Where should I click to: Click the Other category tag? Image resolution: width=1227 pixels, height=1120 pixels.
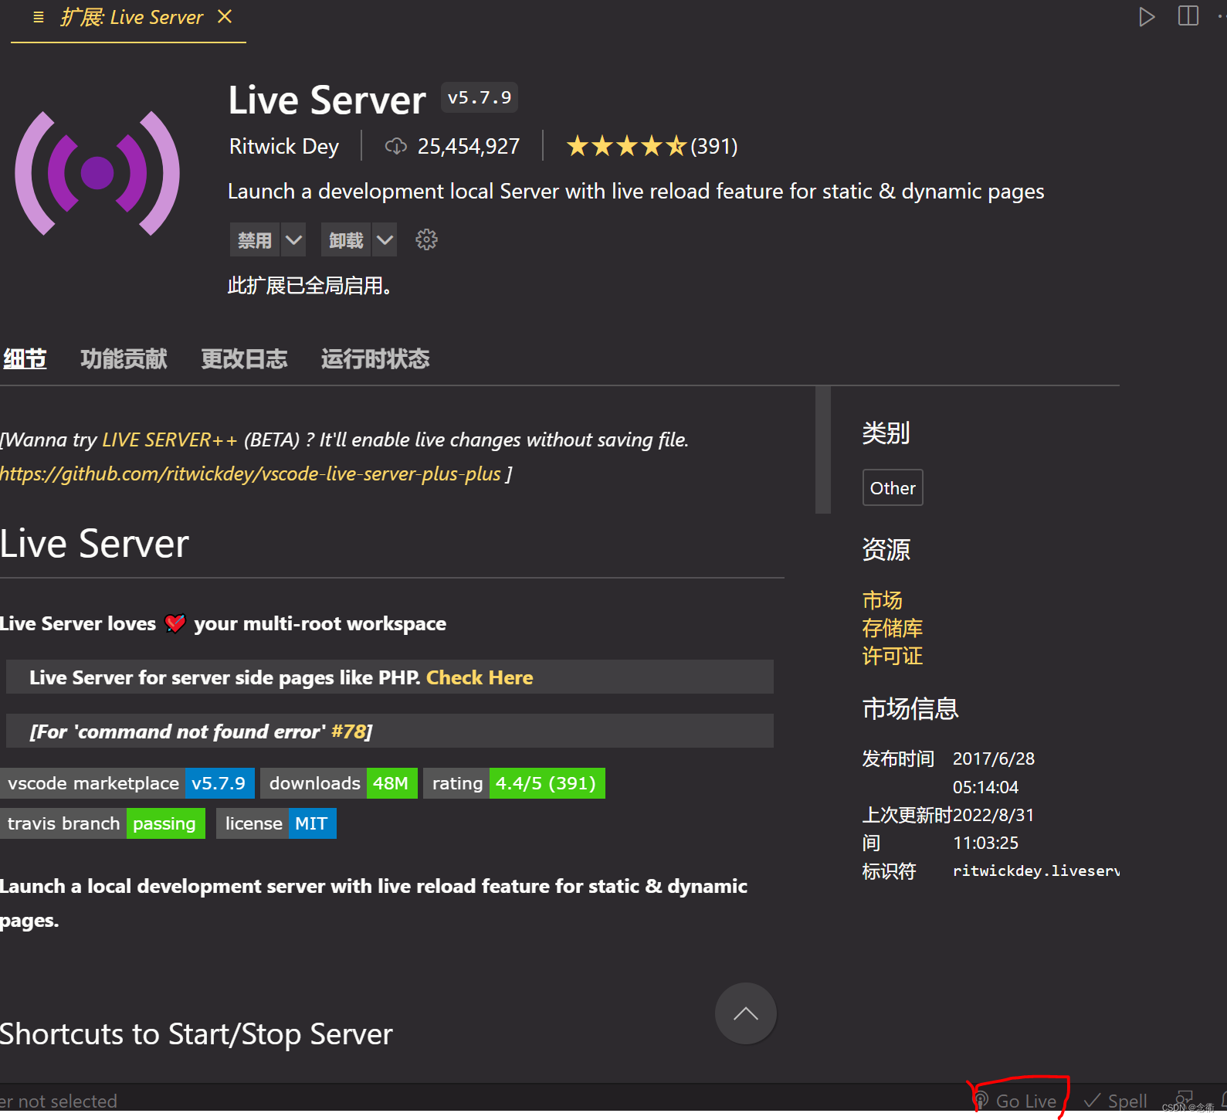point(893,488)
